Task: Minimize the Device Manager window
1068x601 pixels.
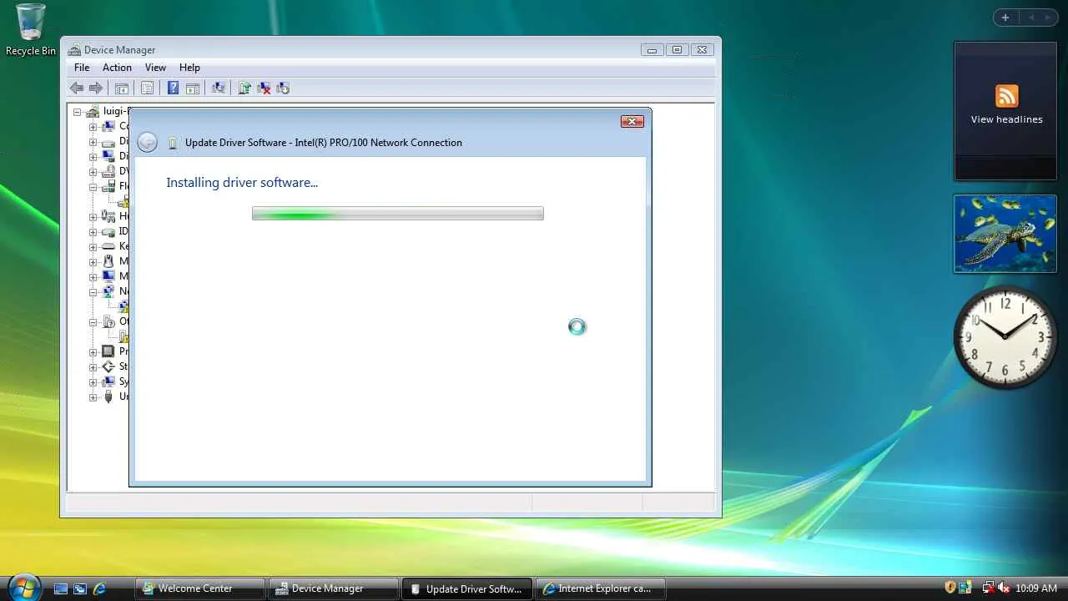Action: [652, 50]
